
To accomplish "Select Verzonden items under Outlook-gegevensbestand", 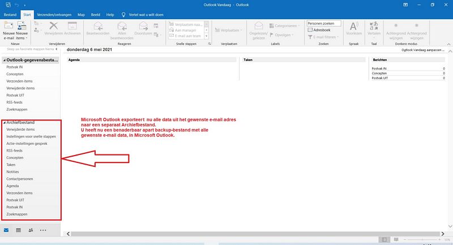I will pyautogui.click(x=19, y=81).
